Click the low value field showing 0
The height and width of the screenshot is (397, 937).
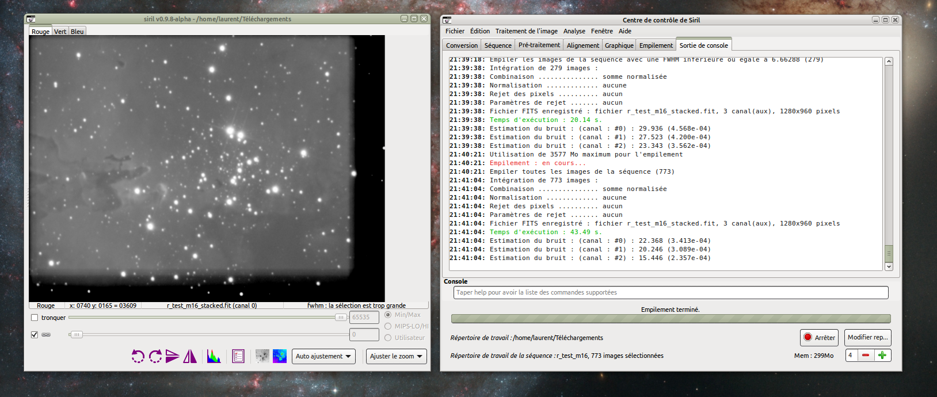[x=364, y=334]
